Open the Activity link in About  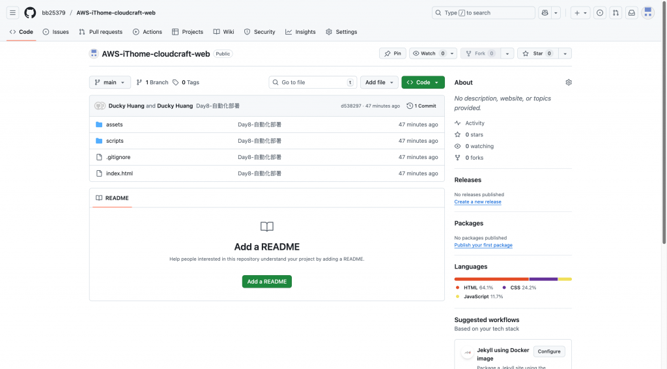click(470, 123)
